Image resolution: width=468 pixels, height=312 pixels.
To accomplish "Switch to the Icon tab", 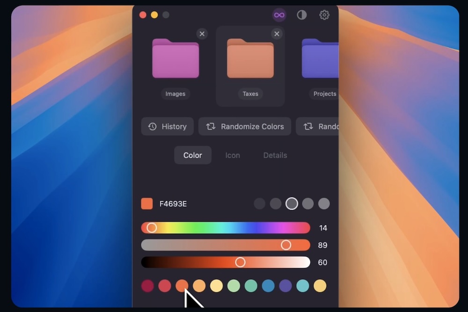I will [233, 155].
